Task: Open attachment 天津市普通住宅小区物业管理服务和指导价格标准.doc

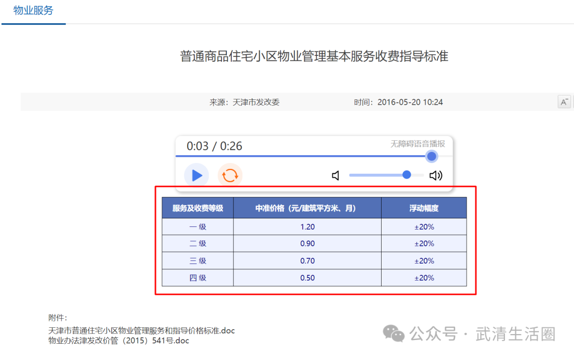Action: click(141, 330)
